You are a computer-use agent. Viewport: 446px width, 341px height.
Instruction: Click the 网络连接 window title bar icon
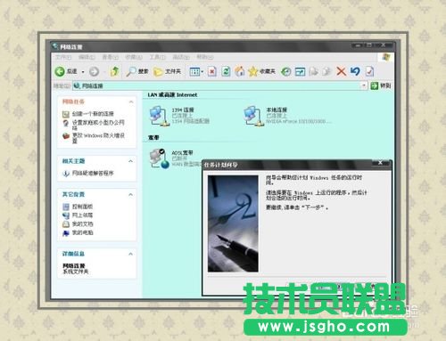(54, 46)
